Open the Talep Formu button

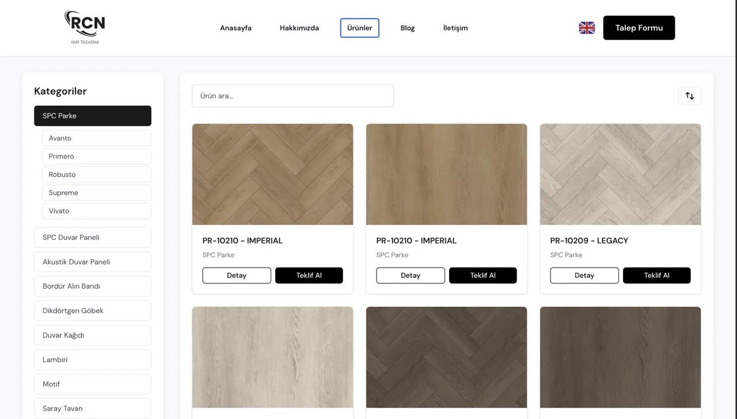point(639,28)
